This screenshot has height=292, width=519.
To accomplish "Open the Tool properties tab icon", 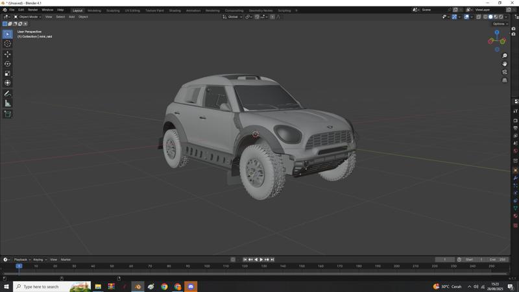I will (515, 111).
